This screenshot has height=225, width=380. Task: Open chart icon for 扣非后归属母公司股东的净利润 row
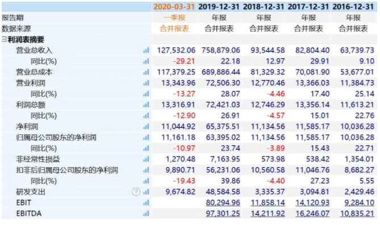pyautogui.click(x=146, y=170)
